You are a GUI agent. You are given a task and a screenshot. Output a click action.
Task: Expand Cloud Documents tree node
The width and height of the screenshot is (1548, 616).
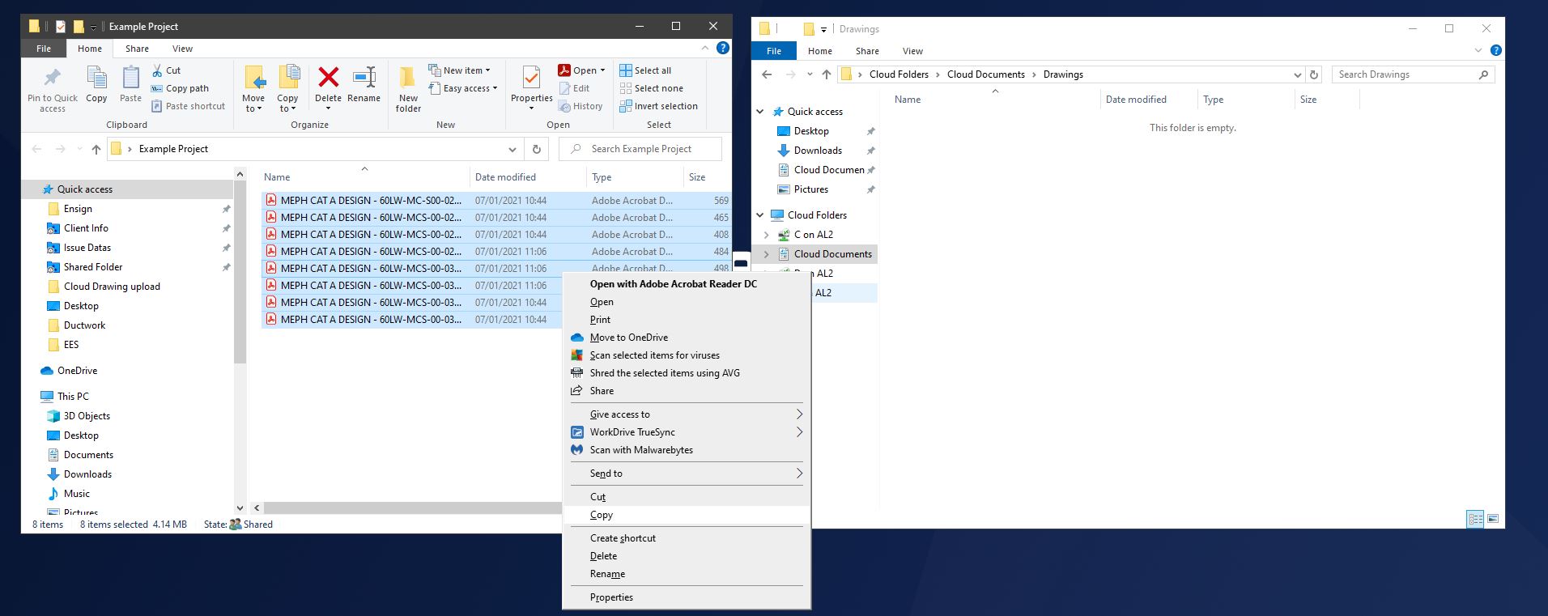click(766, 254)
